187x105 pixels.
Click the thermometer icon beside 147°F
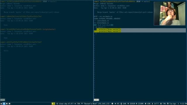coord(152,104)
